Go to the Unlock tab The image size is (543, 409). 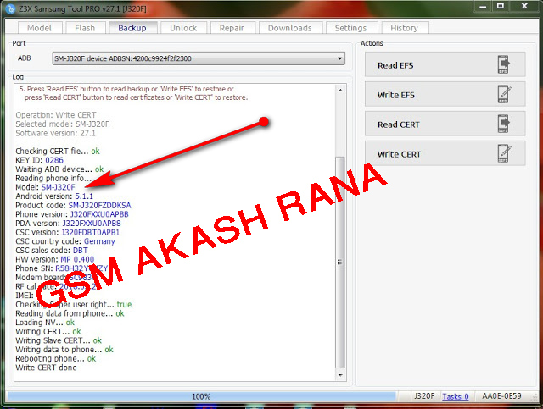pyautogui.click(x=183, y=28)
